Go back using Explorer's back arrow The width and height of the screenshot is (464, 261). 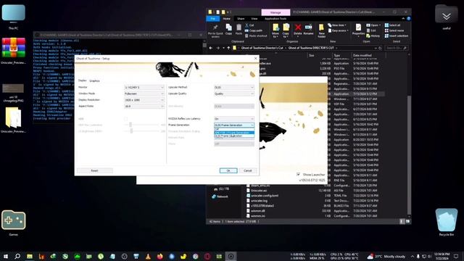[211, 48]
